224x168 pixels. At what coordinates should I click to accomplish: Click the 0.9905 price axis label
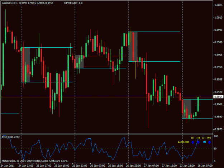(218, 104)
